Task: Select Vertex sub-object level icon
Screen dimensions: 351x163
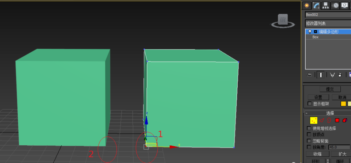Action: tap(314, 120)
